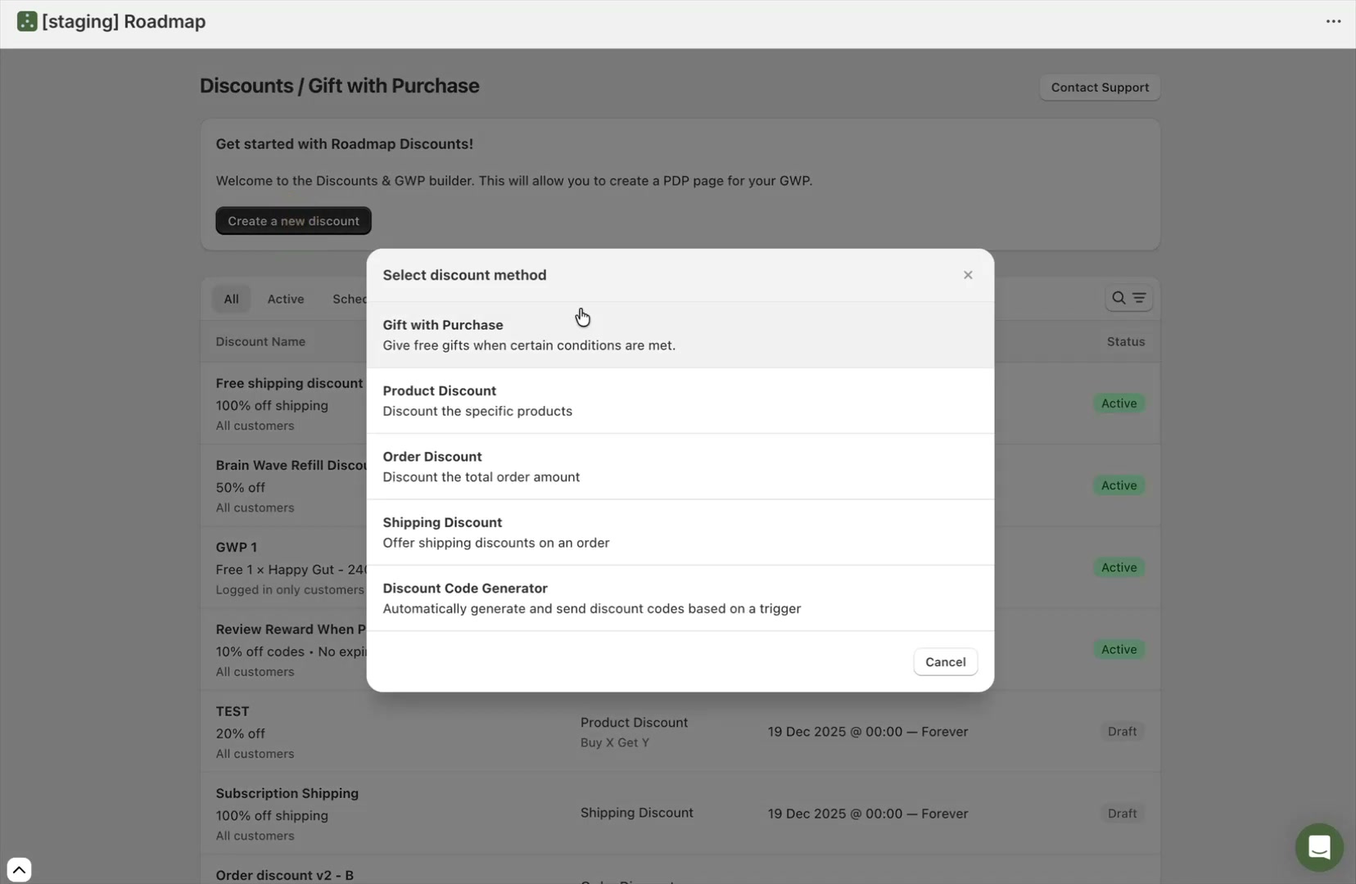This screenshot has height=884, width=1356.
Task: Click the Discount Name column header
Action: (260, 341)
